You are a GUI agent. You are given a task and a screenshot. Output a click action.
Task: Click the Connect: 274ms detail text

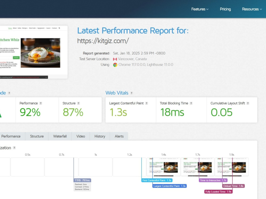82,187
